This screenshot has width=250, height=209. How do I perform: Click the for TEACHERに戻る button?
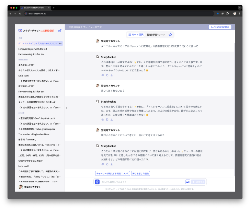tap(220, 27)
